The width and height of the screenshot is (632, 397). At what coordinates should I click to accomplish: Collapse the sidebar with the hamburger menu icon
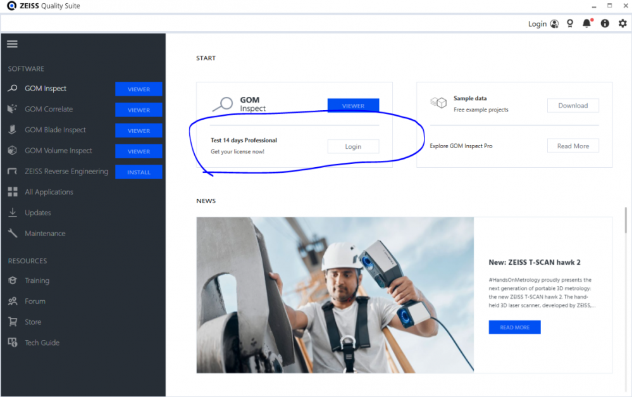[x=12, y=44]
